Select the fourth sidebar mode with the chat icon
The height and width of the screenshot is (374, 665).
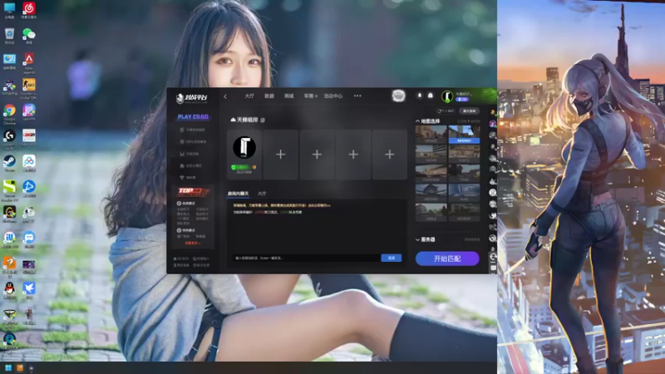coord(191,165)
